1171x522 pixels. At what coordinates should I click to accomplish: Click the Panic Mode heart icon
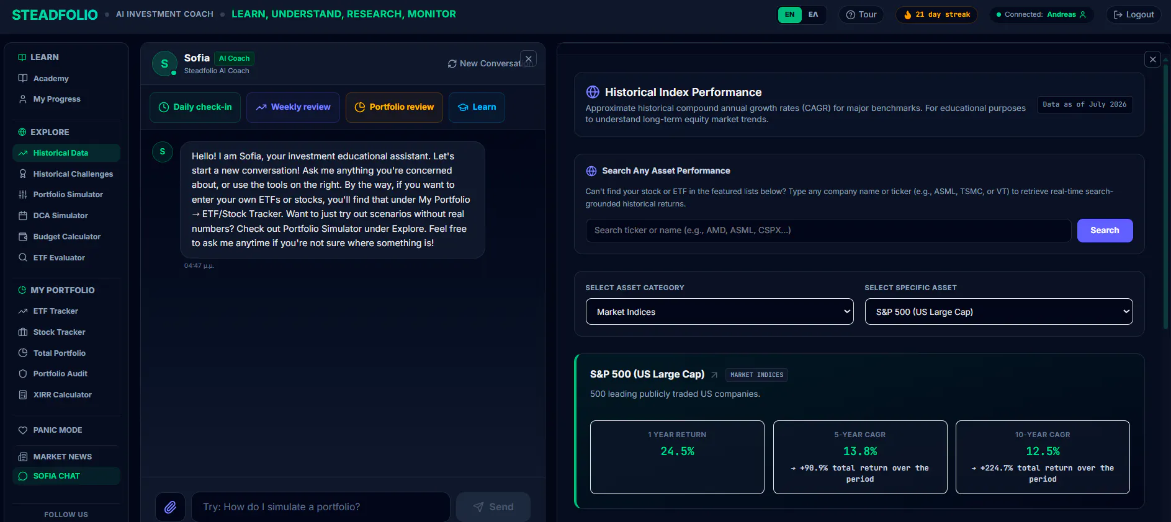tap(23, 430)
